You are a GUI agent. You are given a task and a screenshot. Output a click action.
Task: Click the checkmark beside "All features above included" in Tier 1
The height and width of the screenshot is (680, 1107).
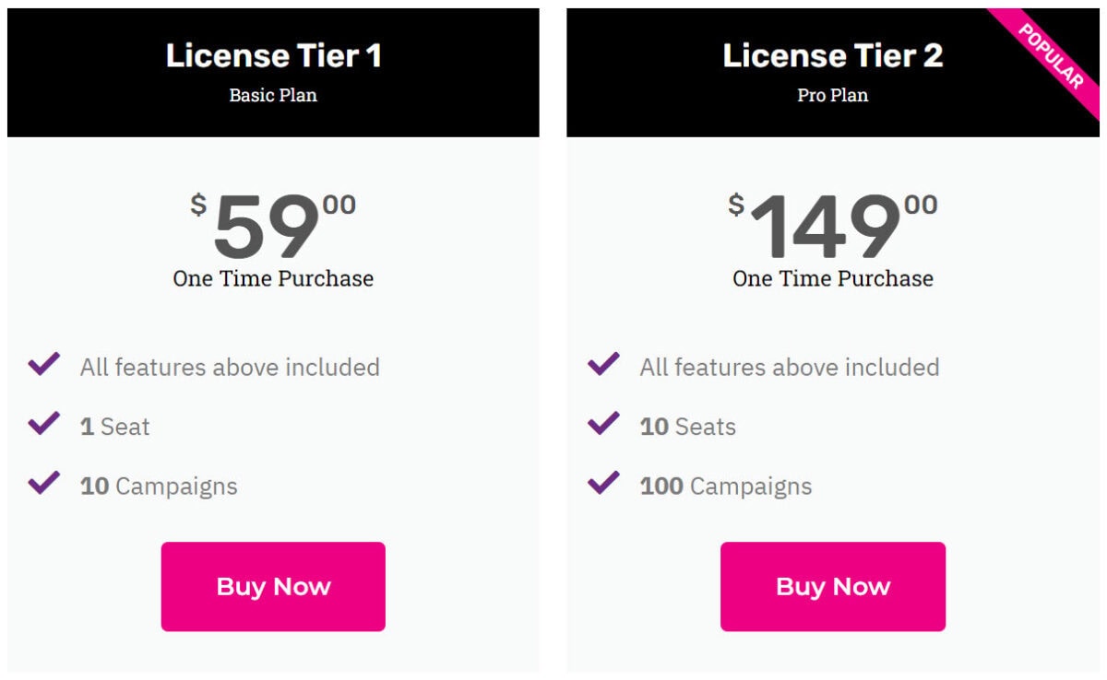click(x=42, y=366)
